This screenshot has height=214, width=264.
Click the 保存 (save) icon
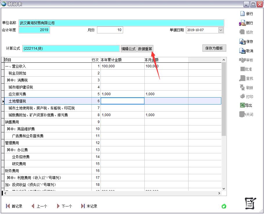click(242, 42)
